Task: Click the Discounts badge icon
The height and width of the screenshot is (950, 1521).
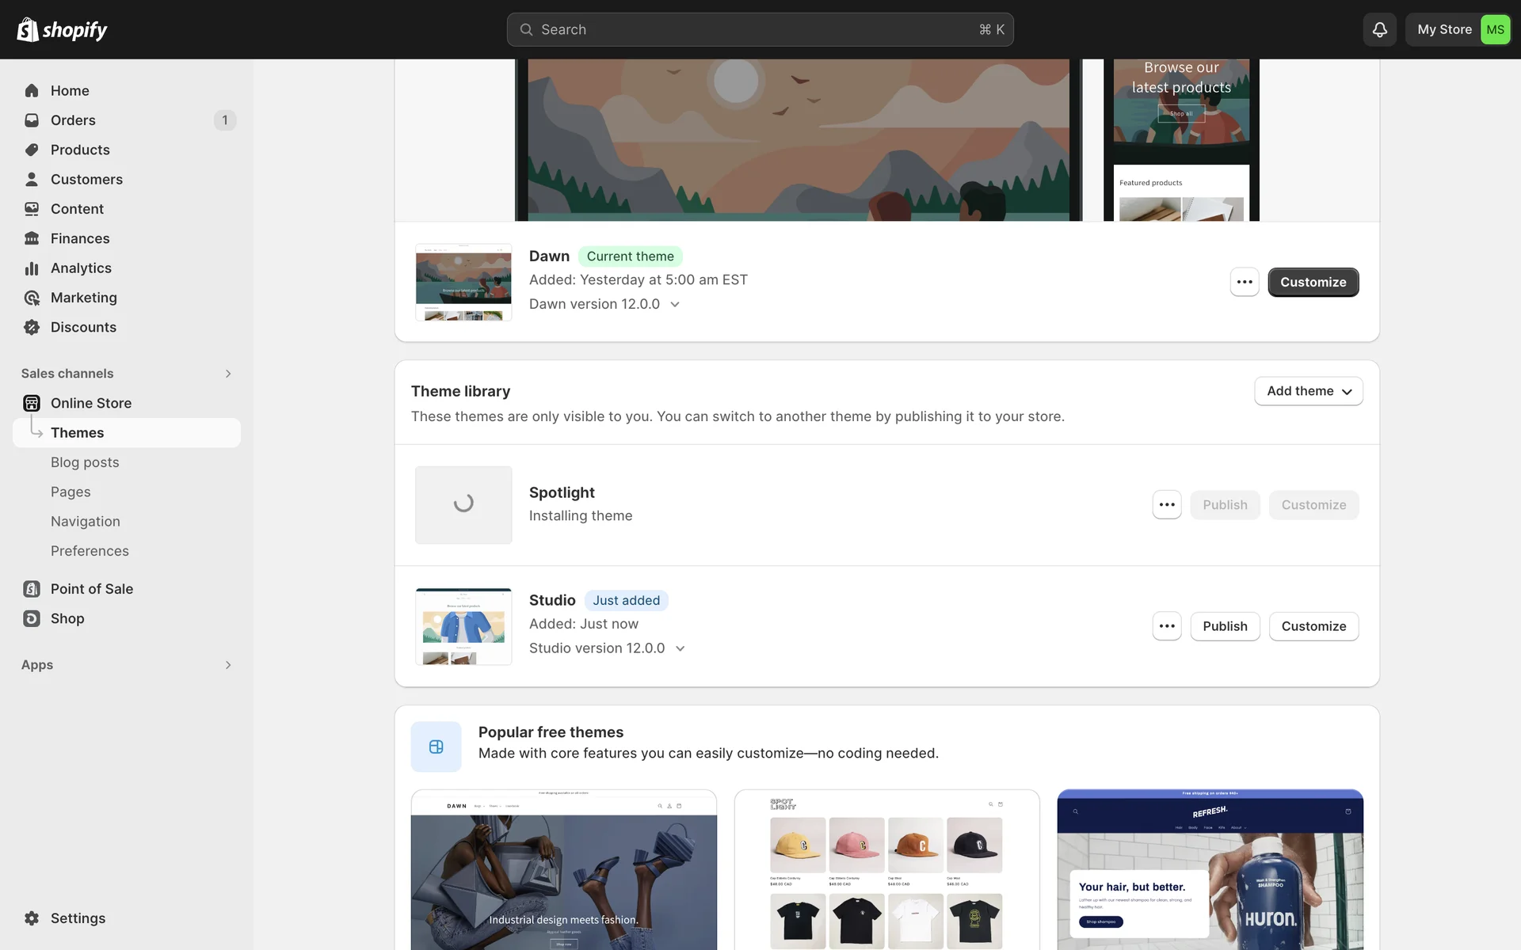Action: pyautogui.click(x=32, y=327)
